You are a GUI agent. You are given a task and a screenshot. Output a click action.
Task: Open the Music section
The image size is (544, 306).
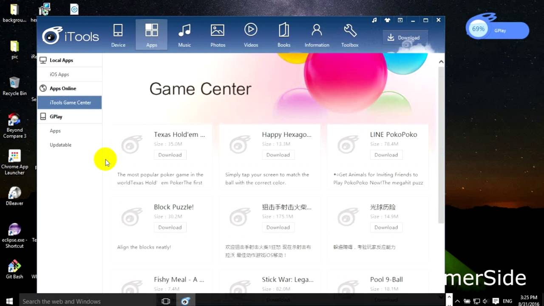pyautogui.click(x=184, y=35)
